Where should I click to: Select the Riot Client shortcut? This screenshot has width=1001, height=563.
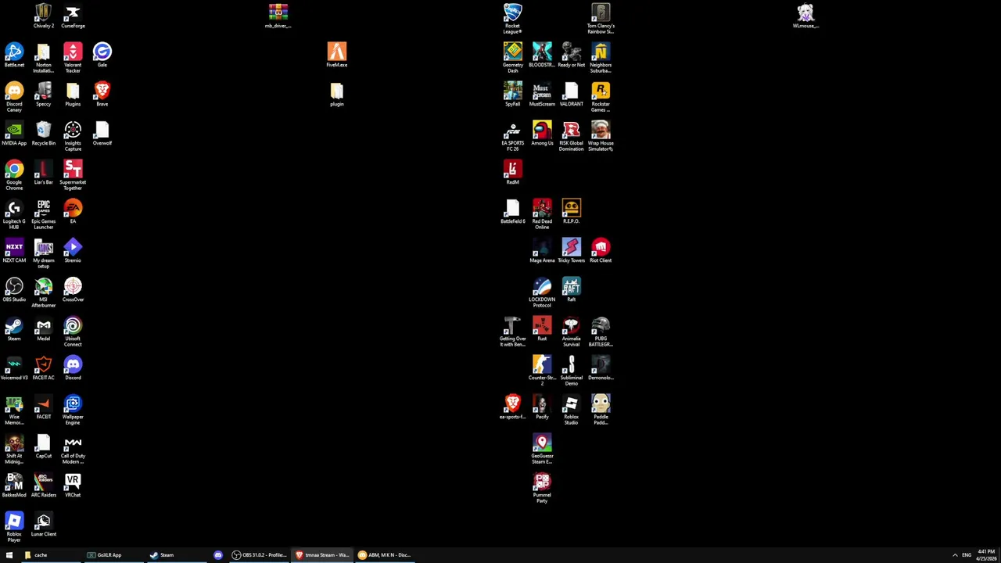pos(601,250)
